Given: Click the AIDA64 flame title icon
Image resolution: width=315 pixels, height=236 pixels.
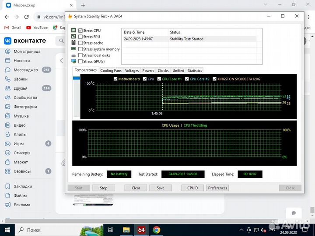Looking at the screenshot, I should [x=70, y=16].
